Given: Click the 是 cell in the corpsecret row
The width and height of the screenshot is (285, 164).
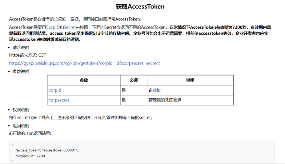Looking at the screenshot, I should pyautogui.click(x=134, y=100).
